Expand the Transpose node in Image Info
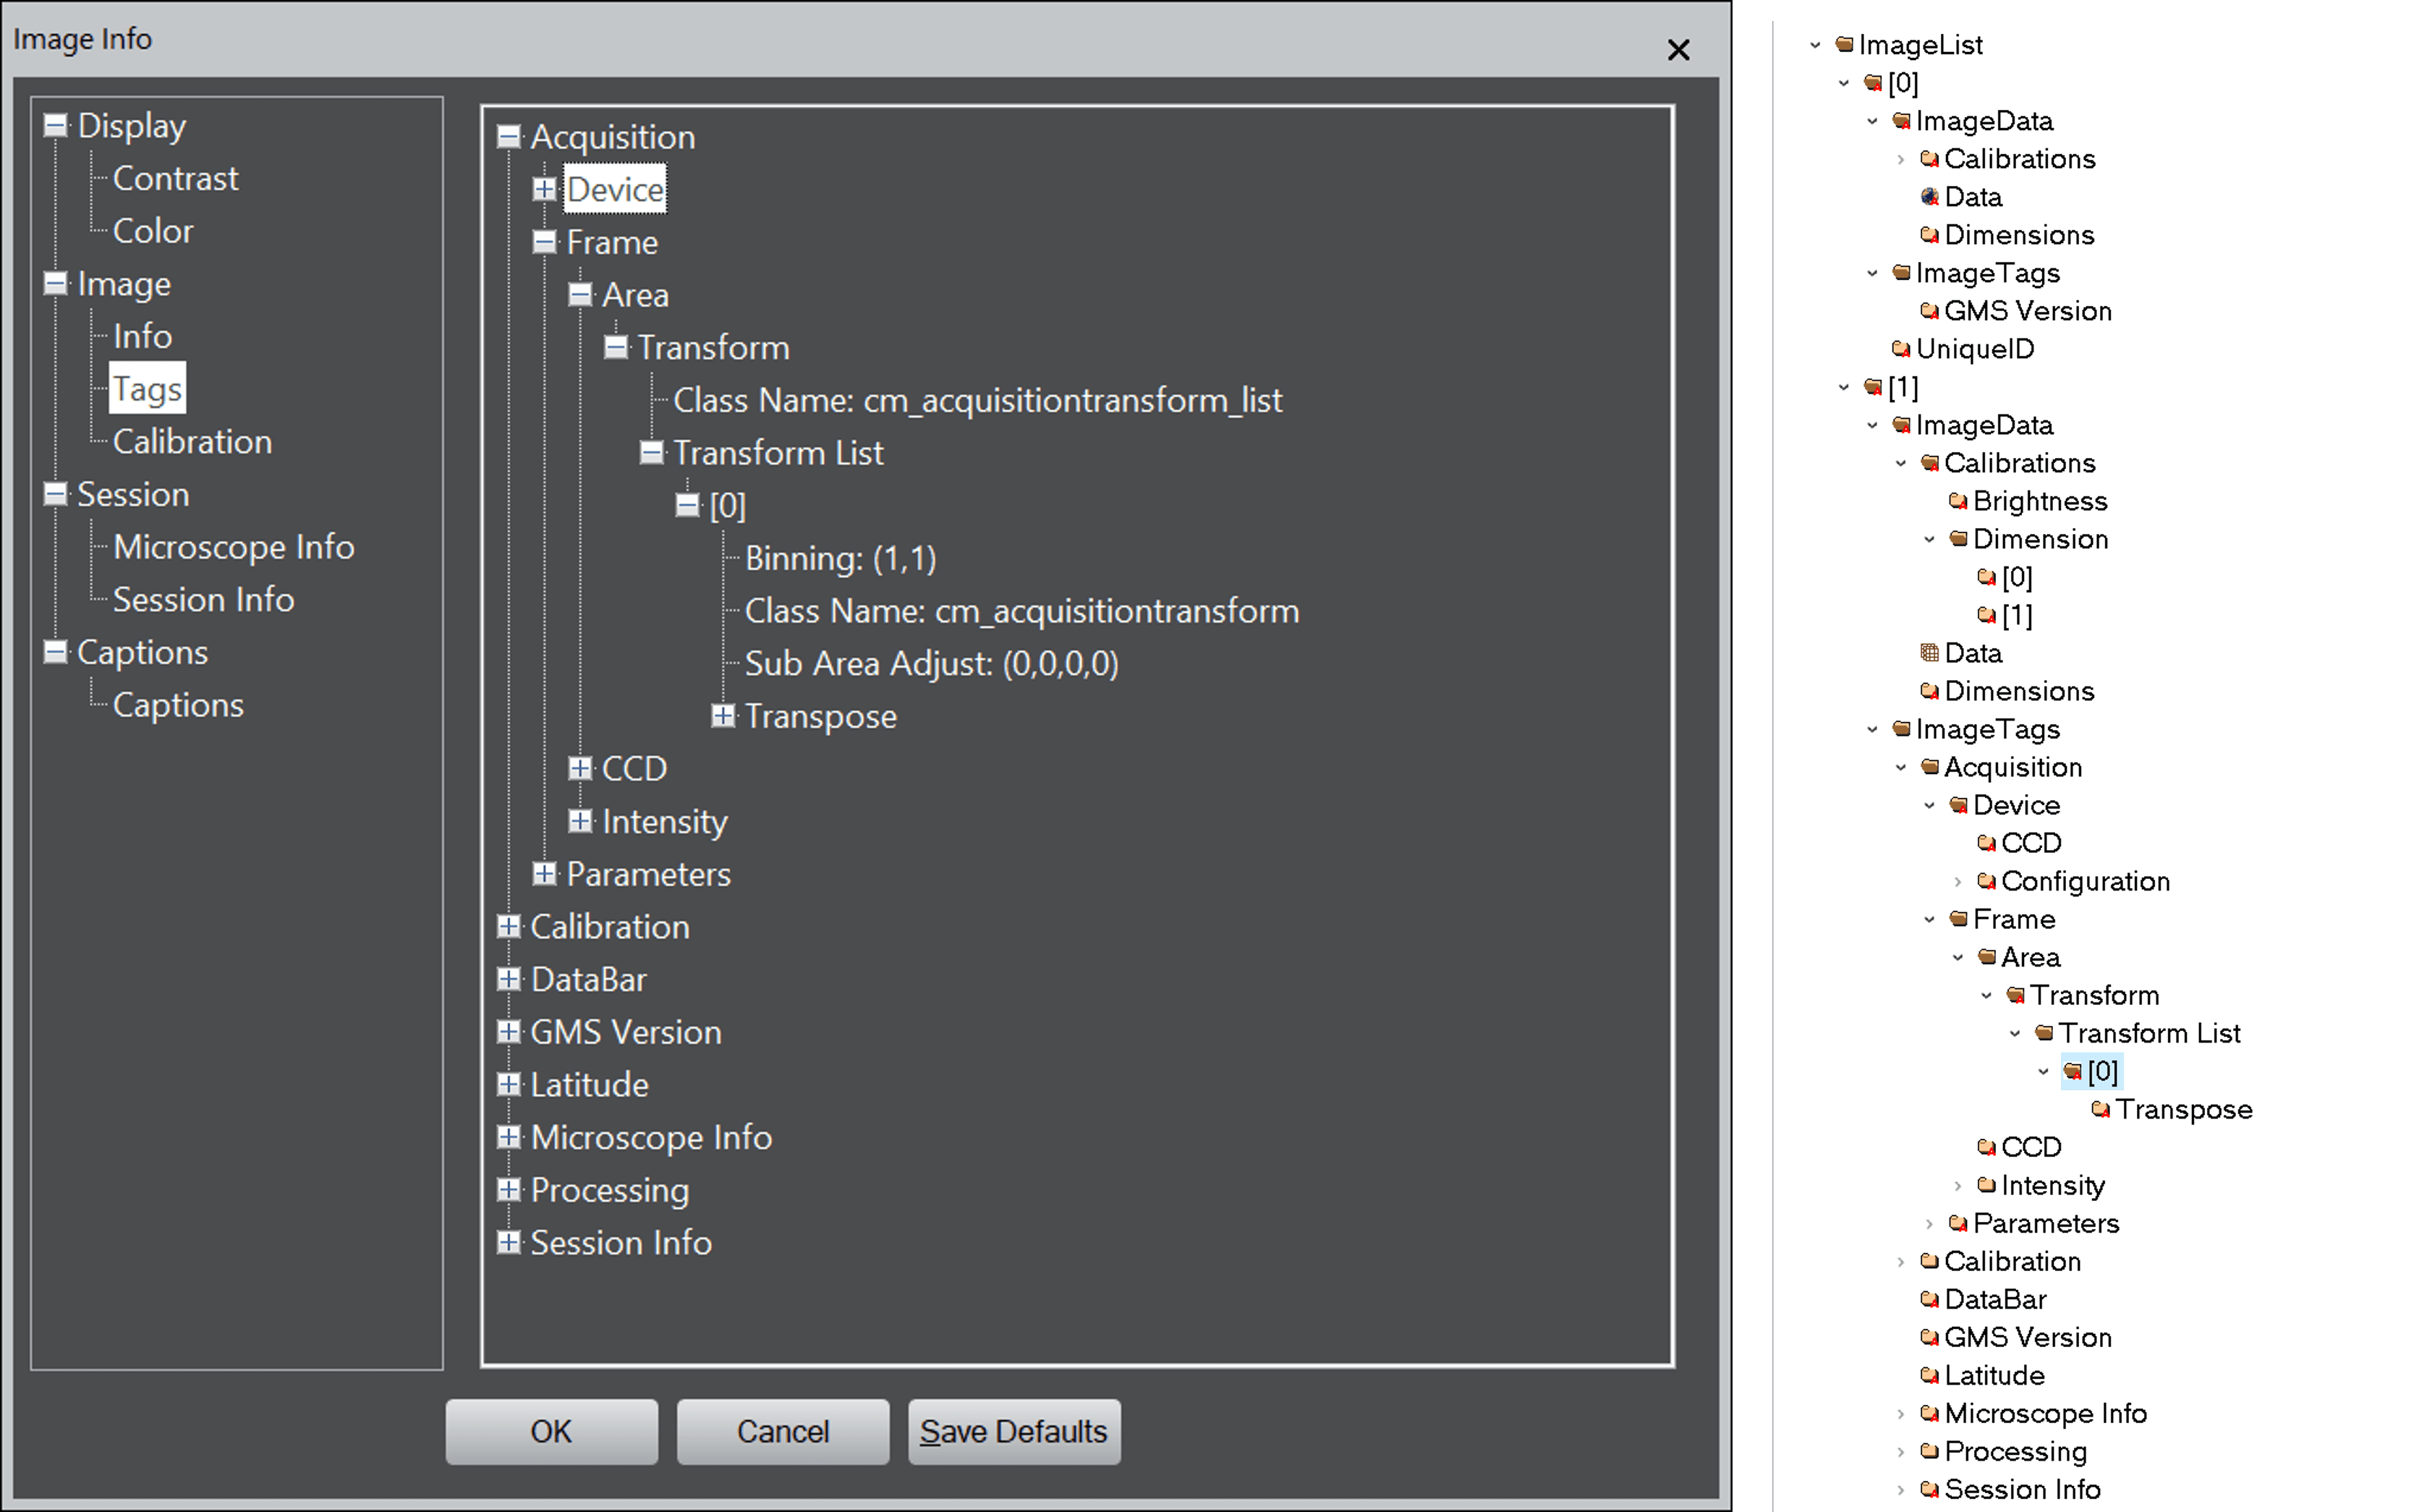Screen dimensions: 2427x1512 [x=723, y=716]
